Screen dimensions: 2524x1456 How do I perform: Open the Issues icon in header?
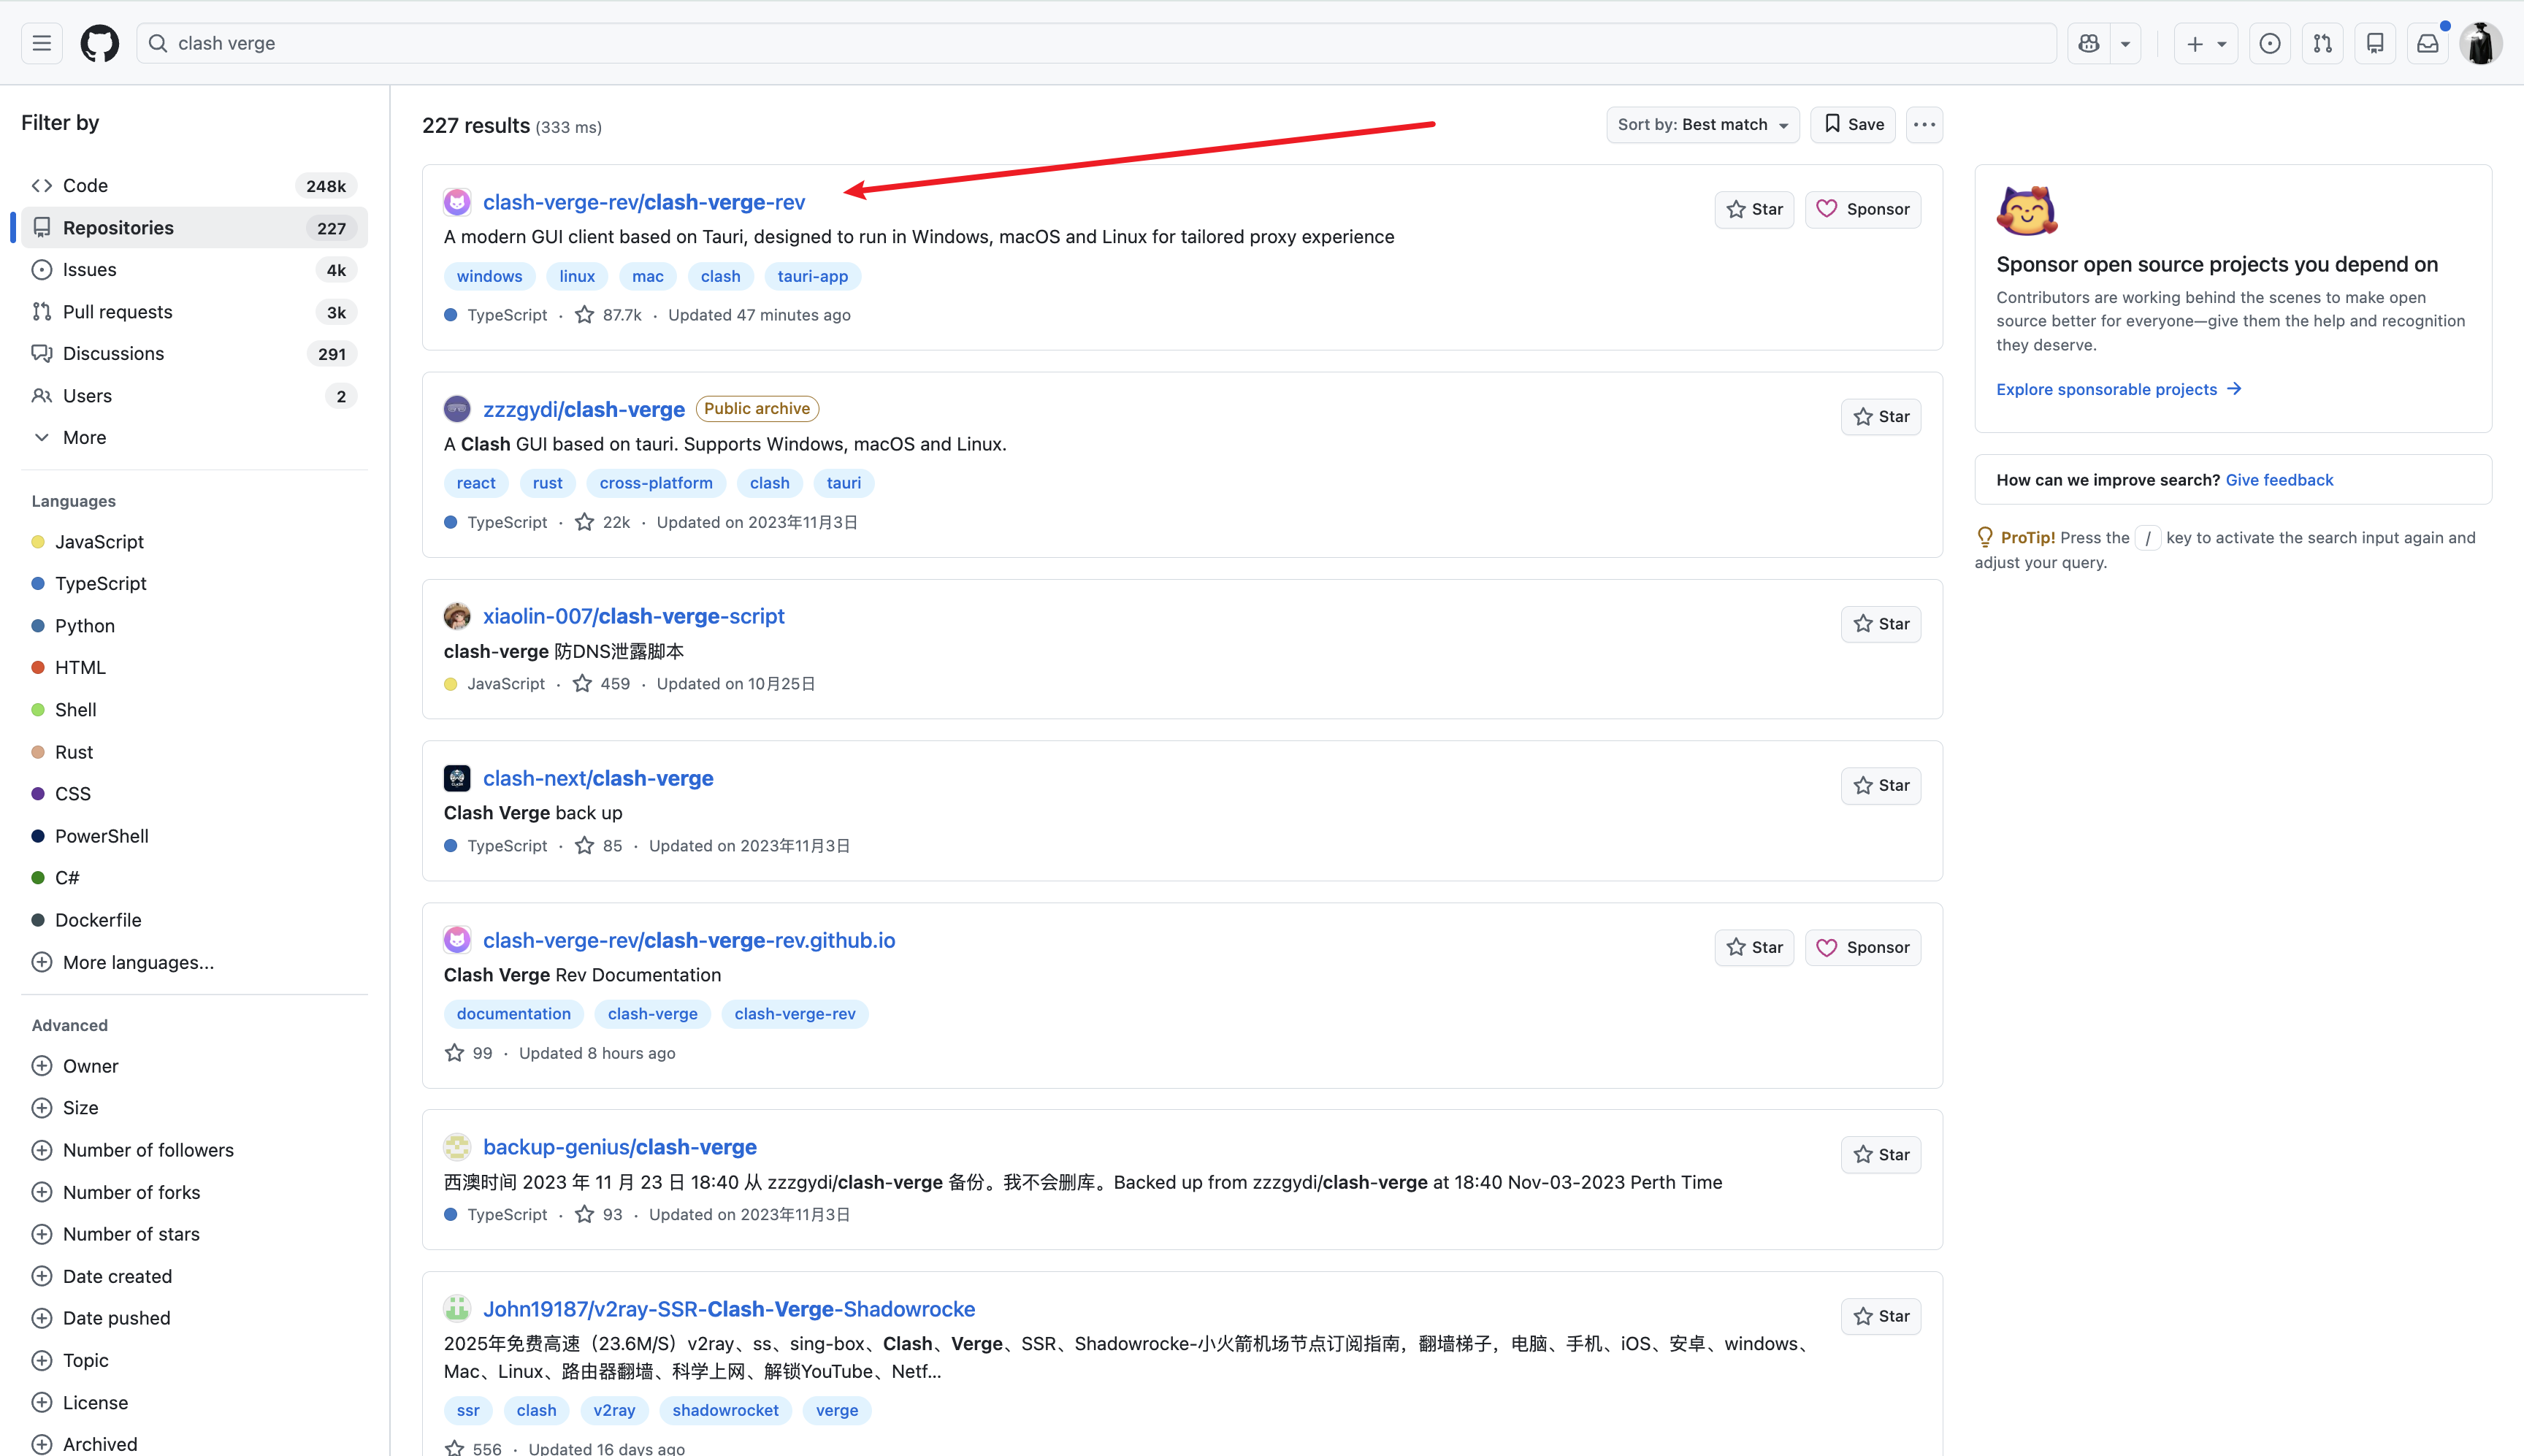(2270, 43)
